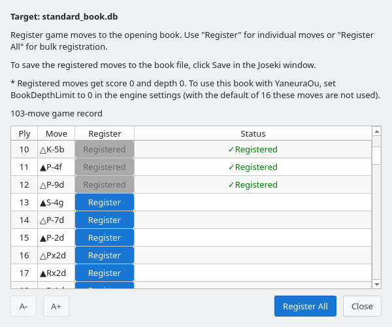392x327 pixels.
Task: Click ply number 11 cell
Action: [x=24, y=167]
